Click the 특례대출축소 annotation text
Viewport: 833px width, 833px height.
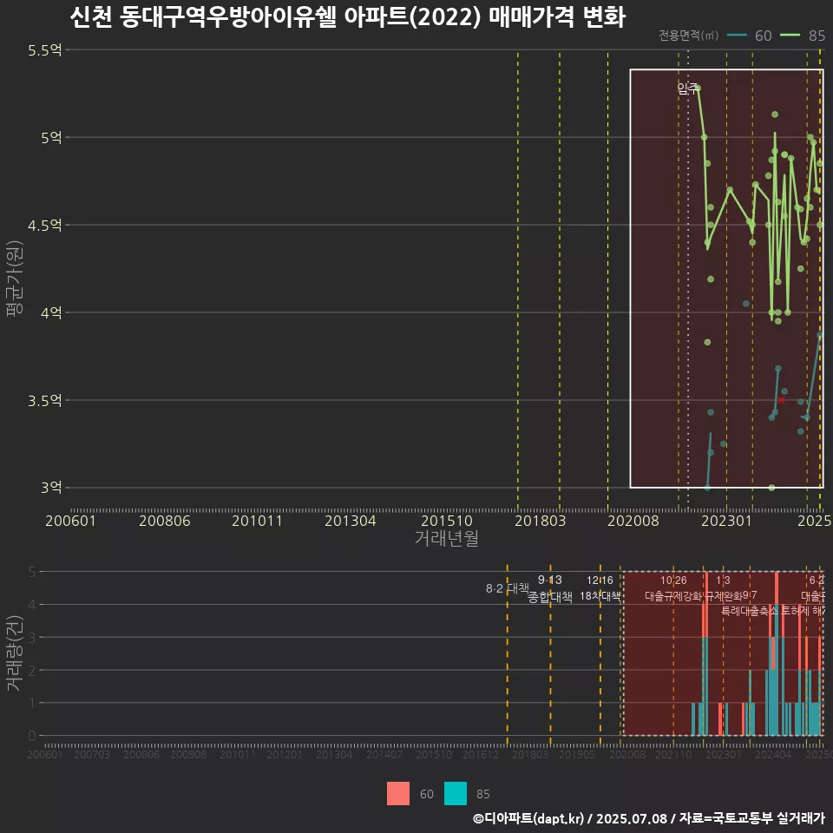(x=750, y=611)
